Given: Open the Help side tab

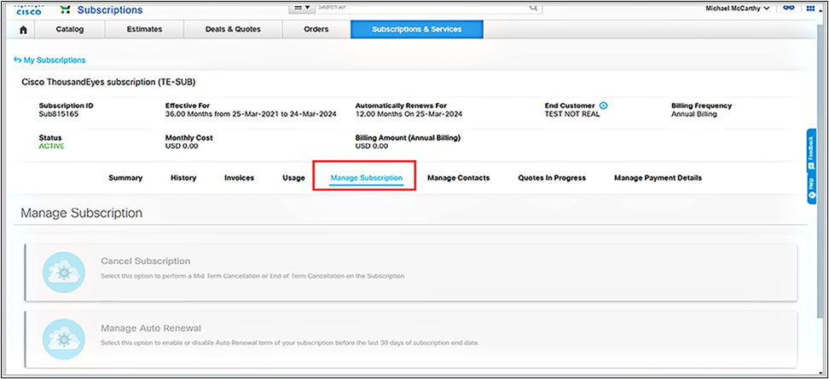Looking at the screenshot, I should pyautogui.click(x=811, y=187).
